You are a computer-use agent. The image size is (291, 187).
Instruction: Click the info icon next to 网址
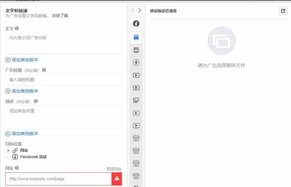17,168
